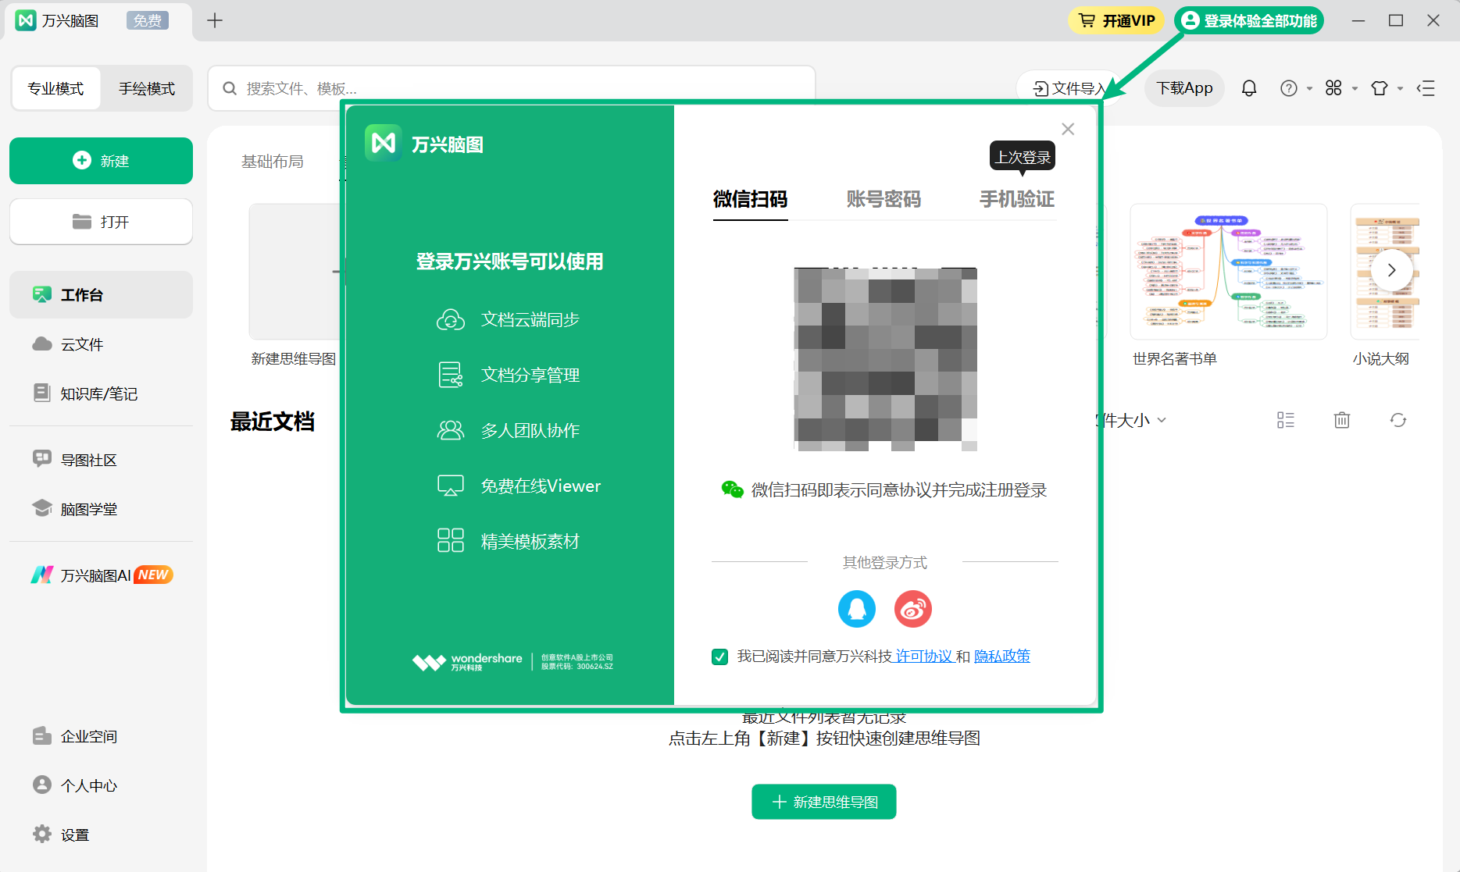
Task: Switch to 账号密码 login tab
Action: pos(883,200)
